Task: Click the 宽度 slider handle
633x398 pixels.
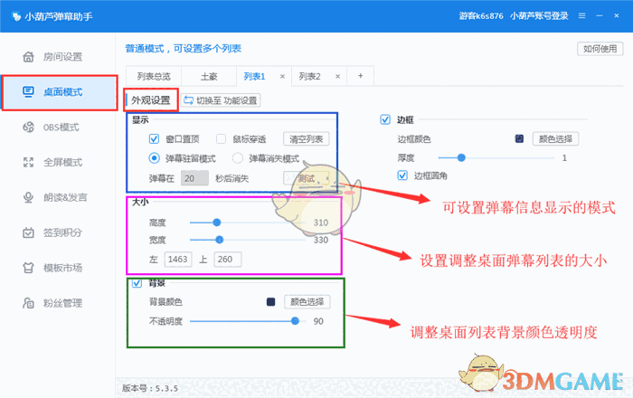Action: coord(219,240)
